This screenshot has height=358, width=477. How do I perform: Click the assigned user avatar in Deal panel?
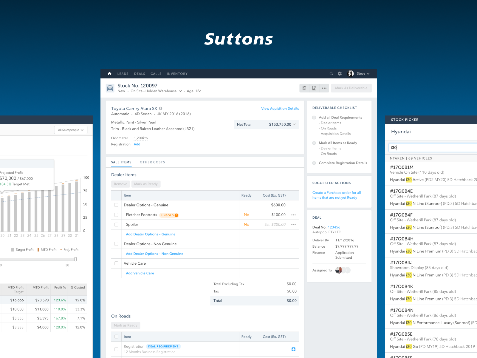pyautogui.click(x=339, y=270)
